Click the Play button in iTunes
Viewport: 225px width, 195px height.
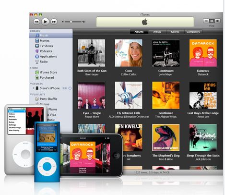pyautogui.click(x=45, y=22)
